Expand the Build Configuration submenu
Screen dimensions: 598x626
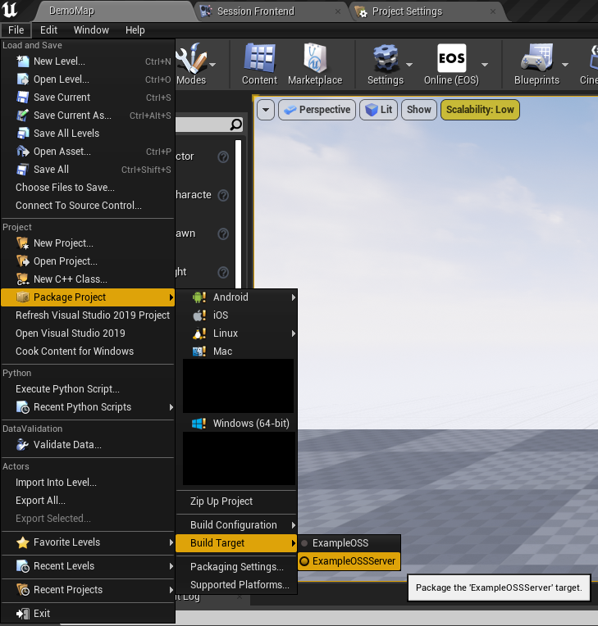pyautogui.click(x=236, y=525)
